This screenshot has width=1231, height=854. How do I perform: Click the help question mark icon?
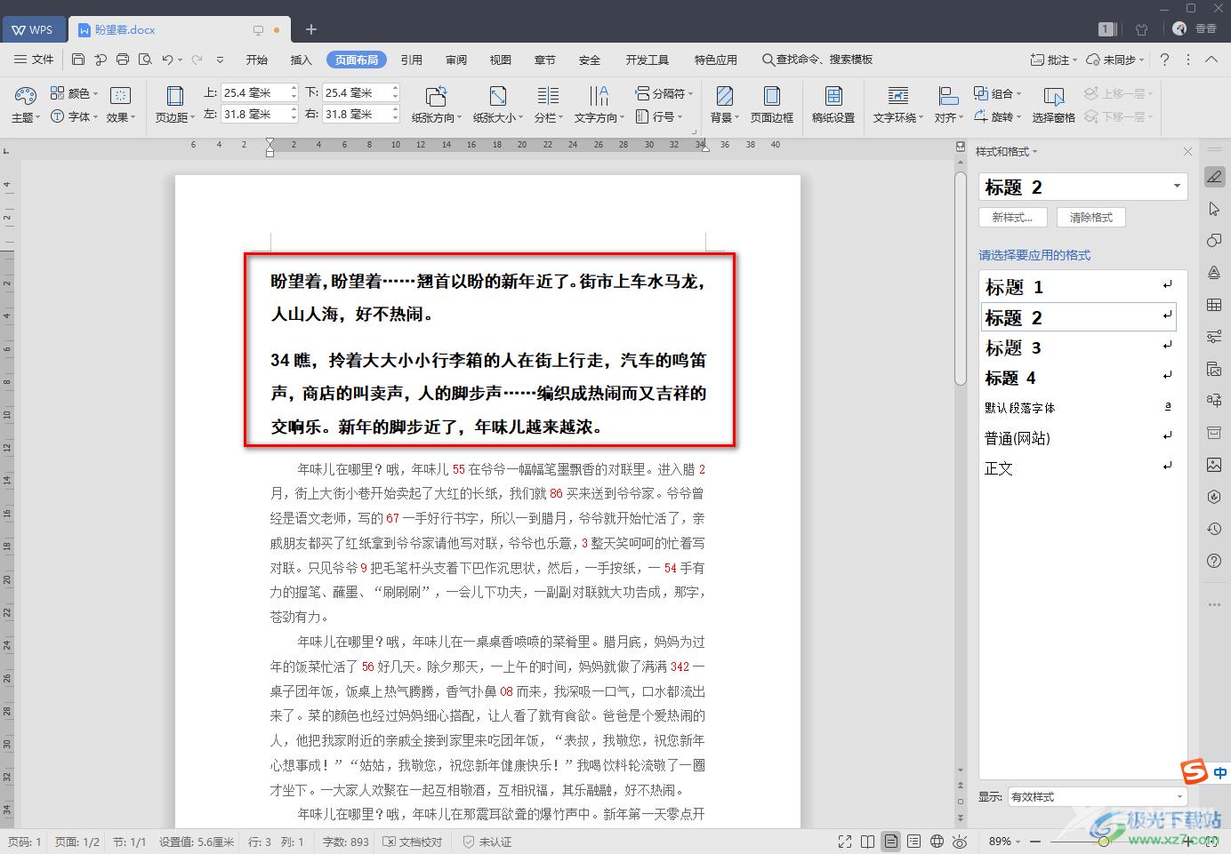click(1164, 60)
